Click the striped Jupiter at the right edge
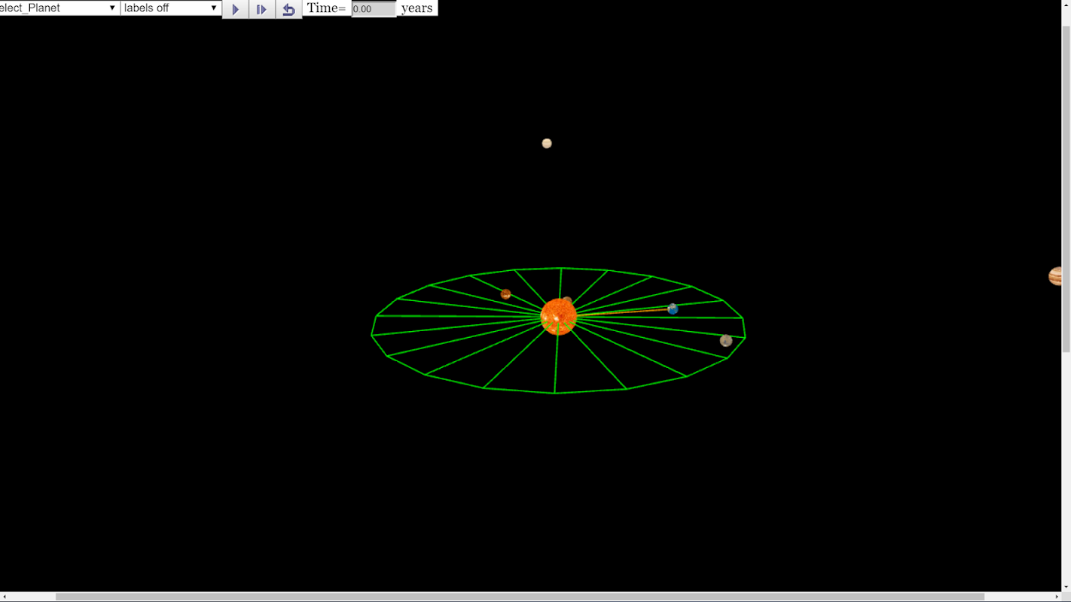 tap(1055, 276)
